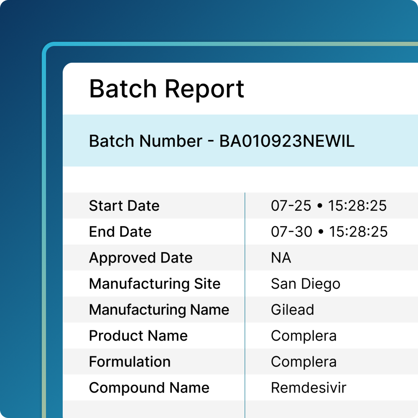
Task: Select Complera in the Product Name row
Action: [303, 336]
